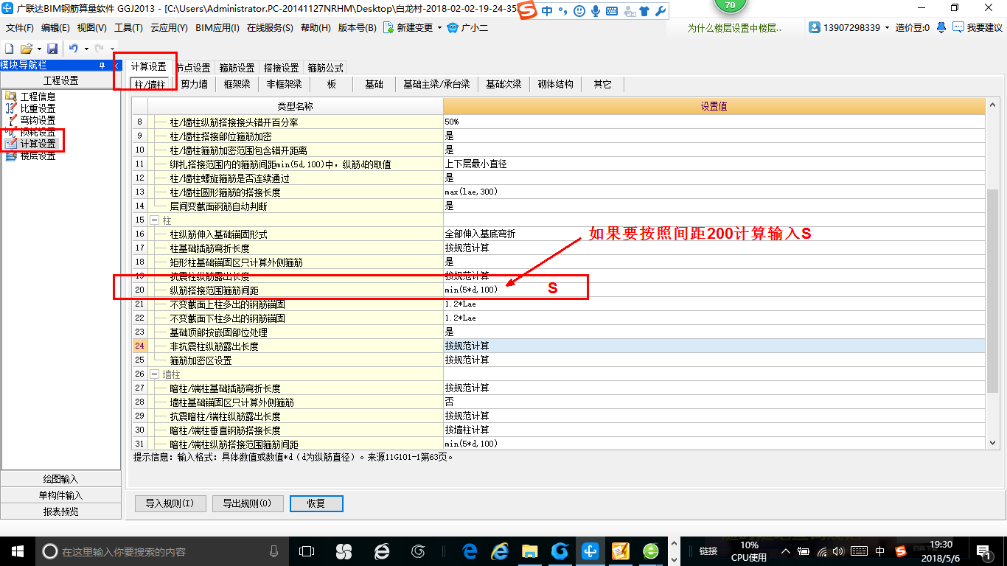The image size is (1007, 566).
Task: Click the Task View taskbar icon
Action: click(x=306, y=551)
